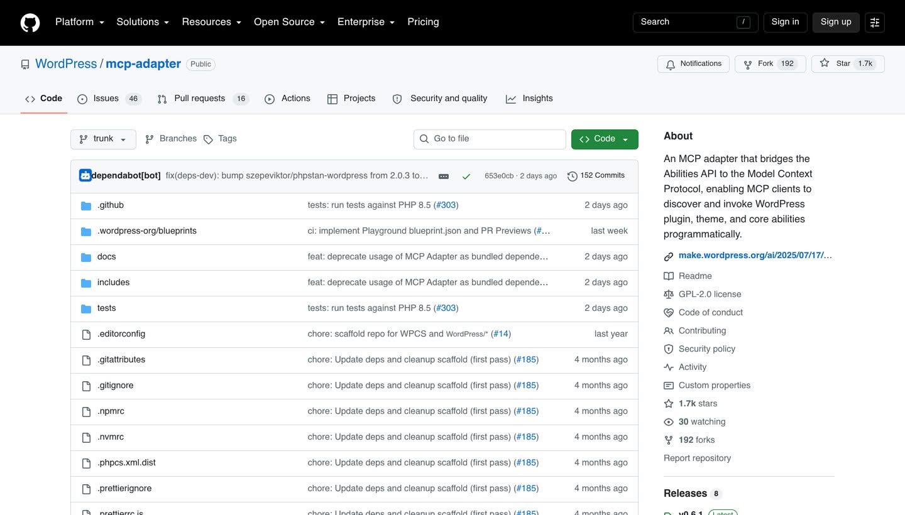The height and width of the screenshot is (515, 905).
Task: Open the commit checks green checkmark
Action: [466, 176]
